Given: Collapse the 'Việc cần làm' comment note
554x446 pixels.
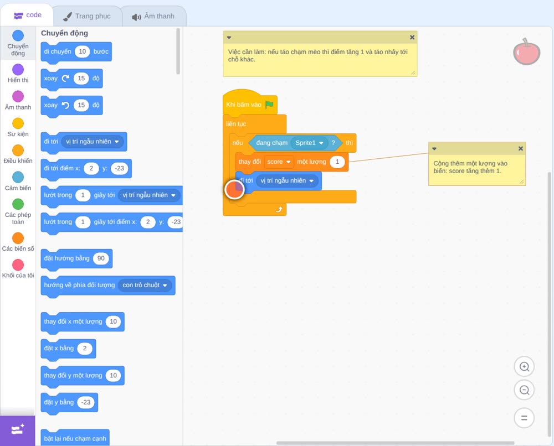Looking at the screenshot, I should pos(229,38).
